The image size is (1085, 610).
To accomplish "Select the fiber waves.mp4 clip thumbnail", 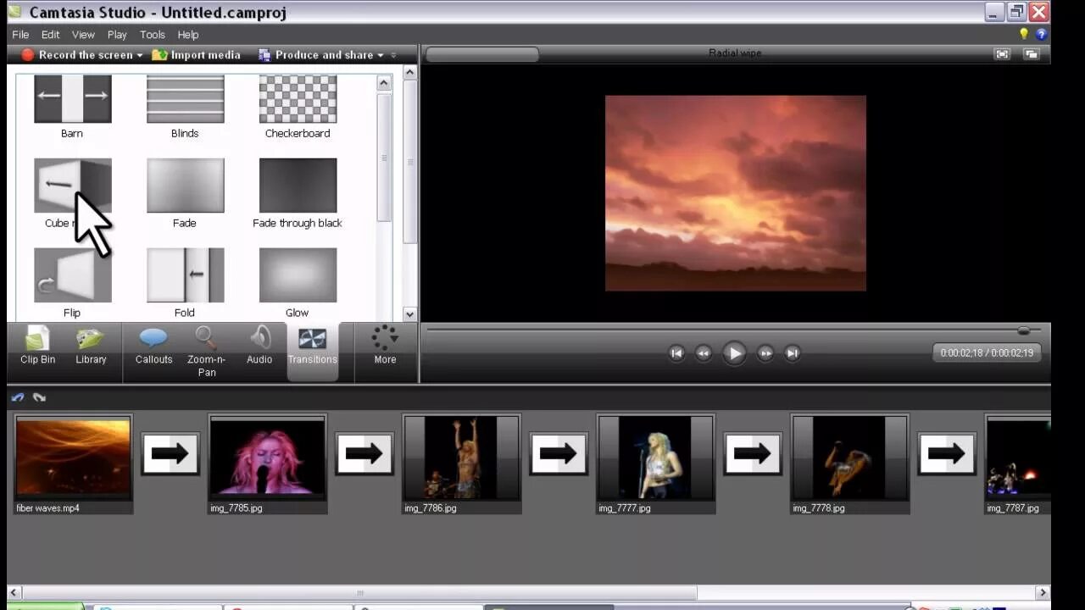I will [x=73, y=458].
